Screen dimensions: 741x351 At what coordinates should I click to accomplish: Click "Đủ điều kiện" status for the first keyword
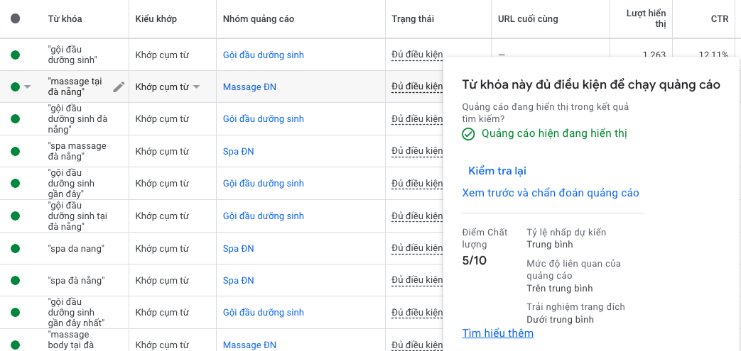click(x=417, y=55)
